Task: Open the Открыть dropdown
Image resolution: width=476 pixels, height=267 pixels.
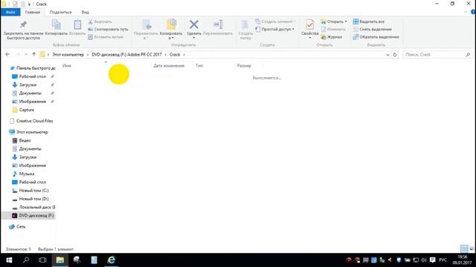Action: tap(334, 22)
